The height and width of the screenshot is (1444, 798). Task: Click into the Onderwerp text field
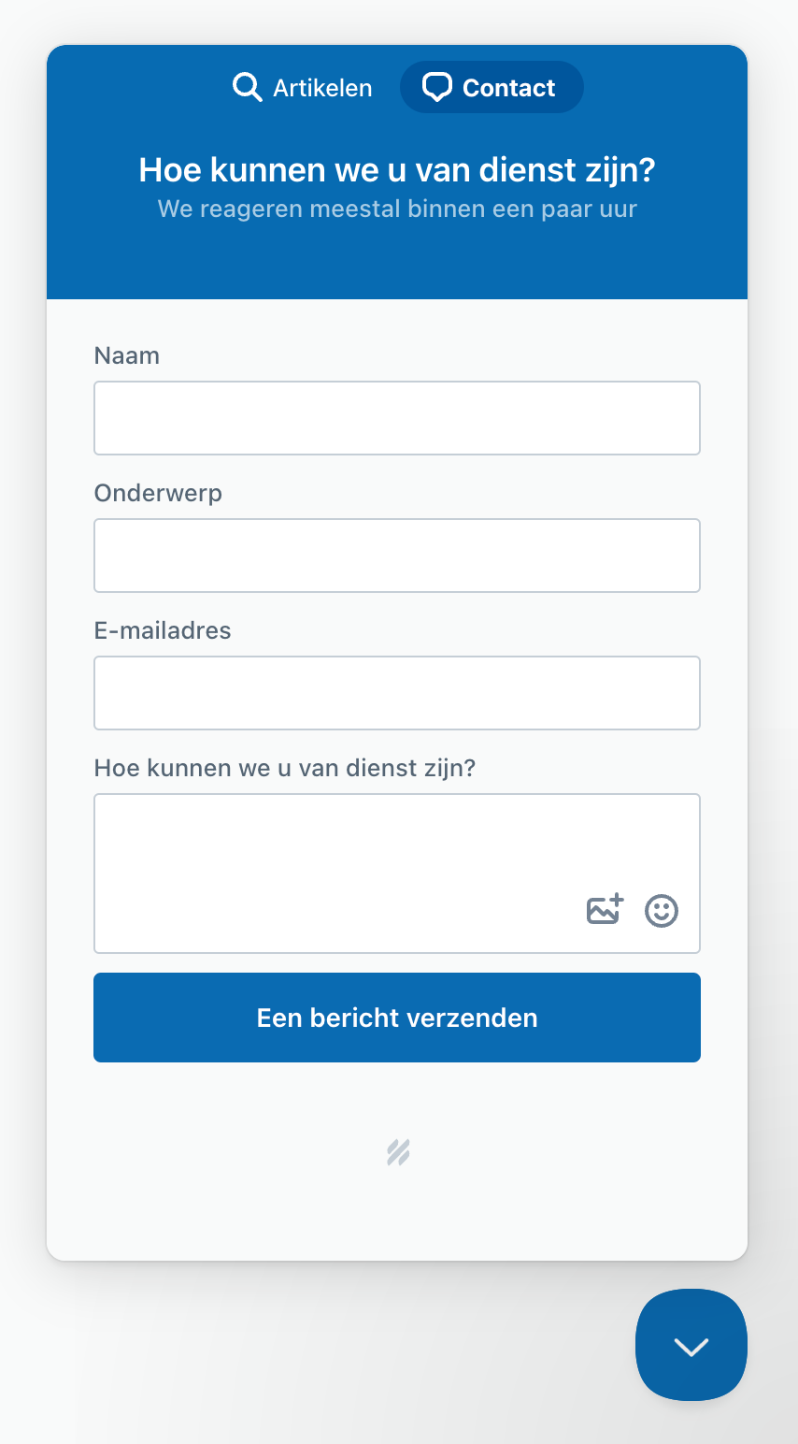pyautogui.click(x=397, y=556)
